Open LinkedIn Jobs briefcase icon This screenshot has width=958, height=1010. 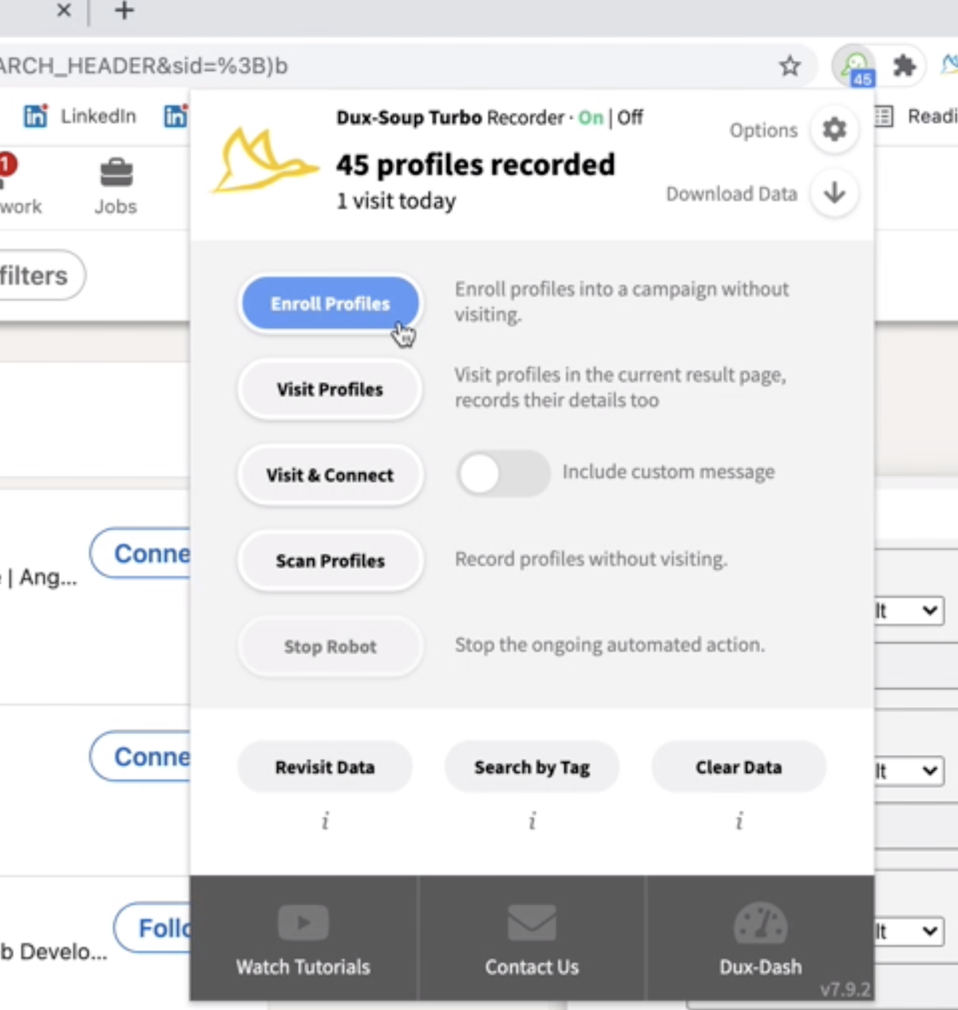tap(116, 187)
